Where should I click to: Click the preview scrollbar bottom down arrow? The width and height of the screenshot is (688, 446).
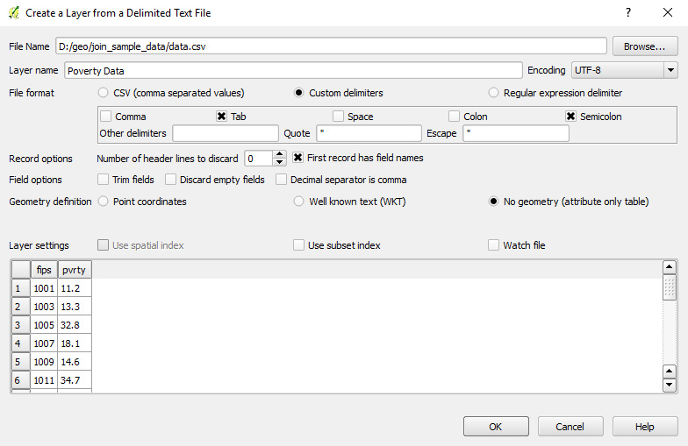[x=669, y=386]
